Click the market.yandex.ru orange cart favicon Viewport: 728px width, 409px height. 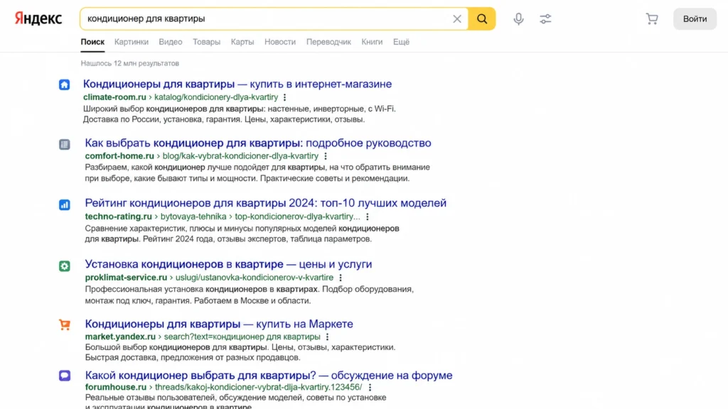click(x=65, y=325)
